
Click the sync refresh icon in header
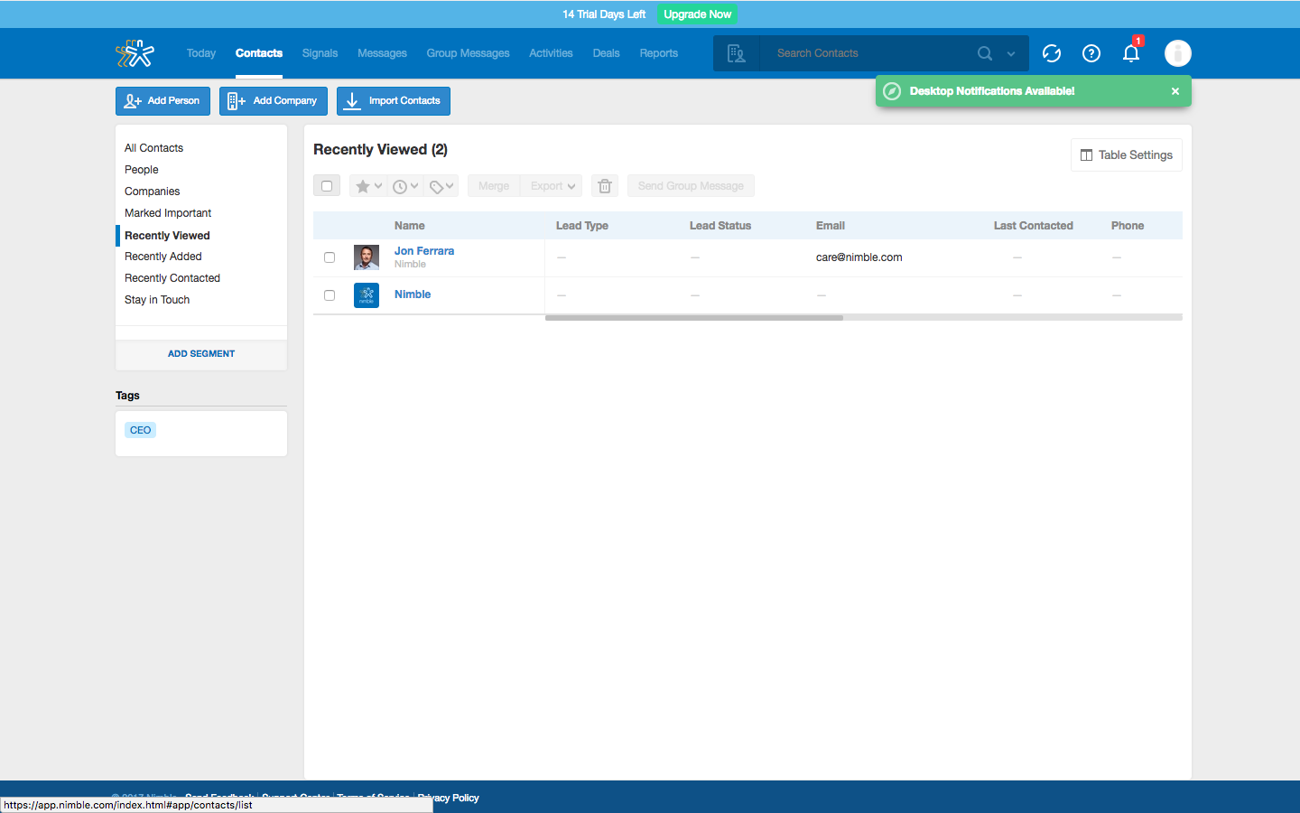(x=1052, y=53)
